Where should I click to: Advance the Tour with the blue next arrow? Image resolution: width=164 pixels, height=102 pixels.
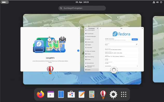pyautogui.click(x=78, y=50)
